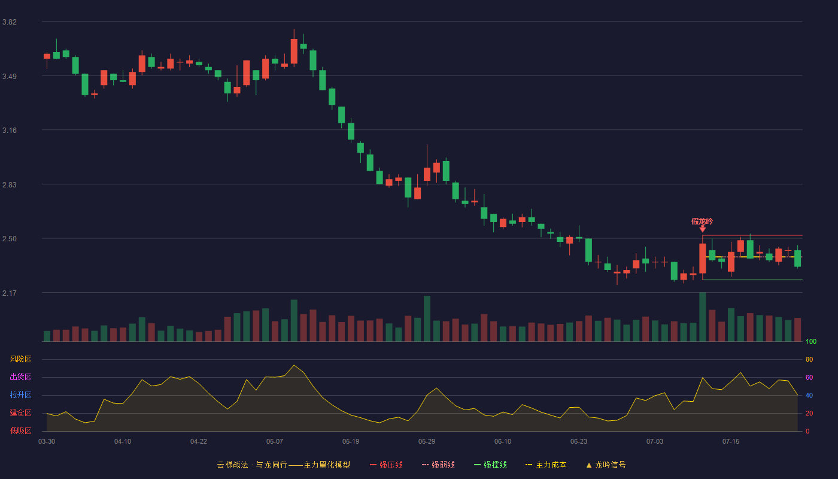Toggle the 强压线 legend item

[x=386, y=465]
